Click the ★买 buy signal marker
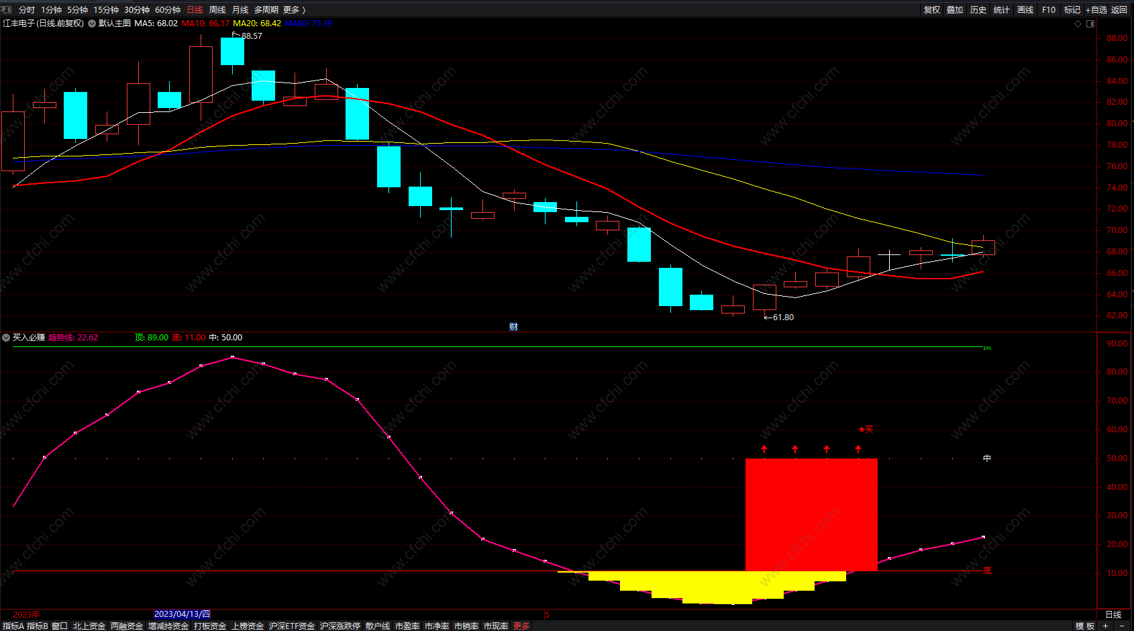 (x=866, y=429)
